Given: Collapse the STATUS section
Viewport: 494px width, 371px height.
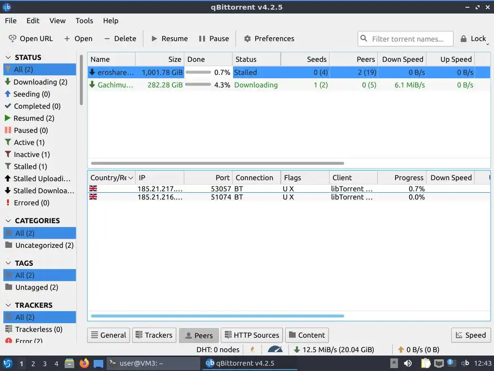Looking at the screenshot, I should tap(9, 57).
